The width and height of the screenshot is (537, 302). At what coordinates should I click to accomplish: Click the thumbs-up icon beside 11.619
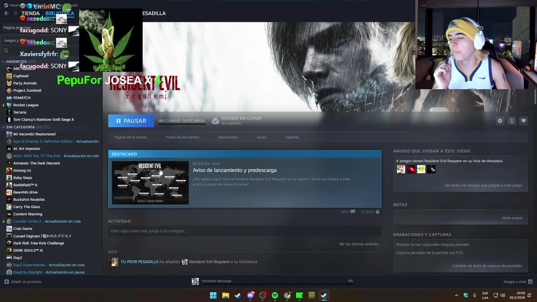[x=378, y=212]
